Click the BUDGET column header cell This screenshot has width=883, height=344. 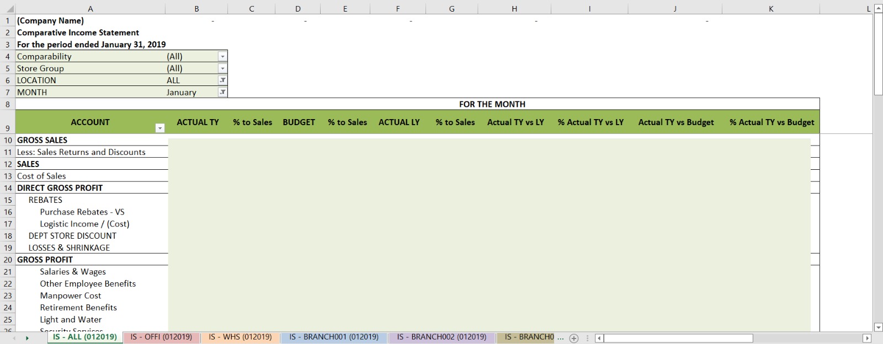[x=299, y=122]
